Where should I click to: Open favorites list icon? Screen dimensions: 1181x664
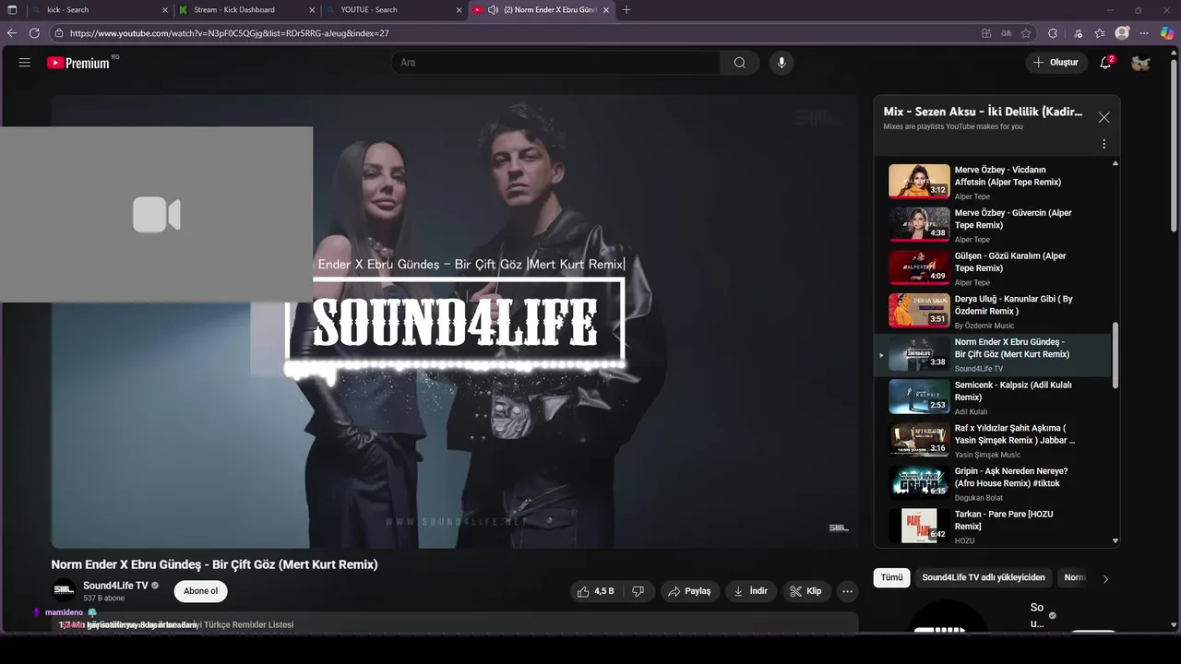click(1100, 33)
